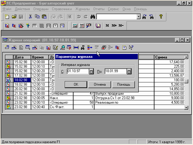Open the Отчеты menu

(x=99, y=9)
